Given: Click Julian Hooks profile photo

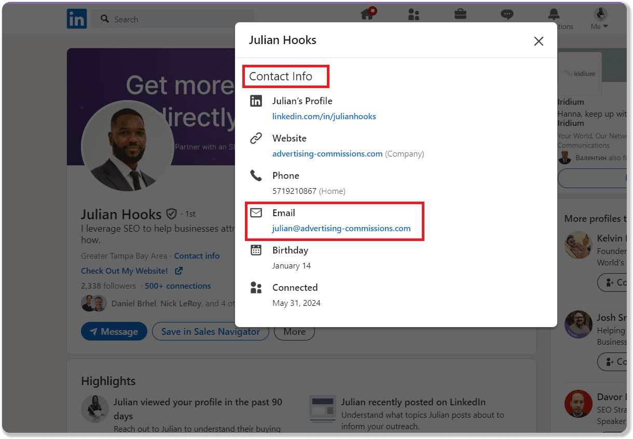Looking at the screenshot, I should point(128,147).
